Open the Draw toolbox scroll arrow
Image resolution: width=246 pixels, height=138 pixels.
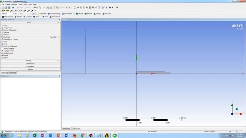[59, 23]
